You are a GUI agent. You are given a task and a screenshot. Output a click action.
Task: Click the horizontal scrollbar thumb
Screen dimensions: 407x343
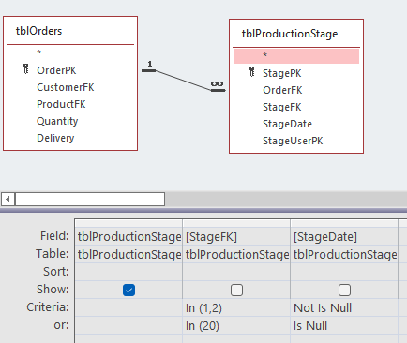click(90, 199)
